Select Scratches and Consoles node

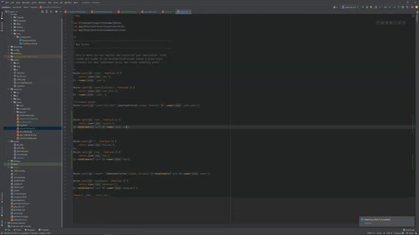pos(19,227)
